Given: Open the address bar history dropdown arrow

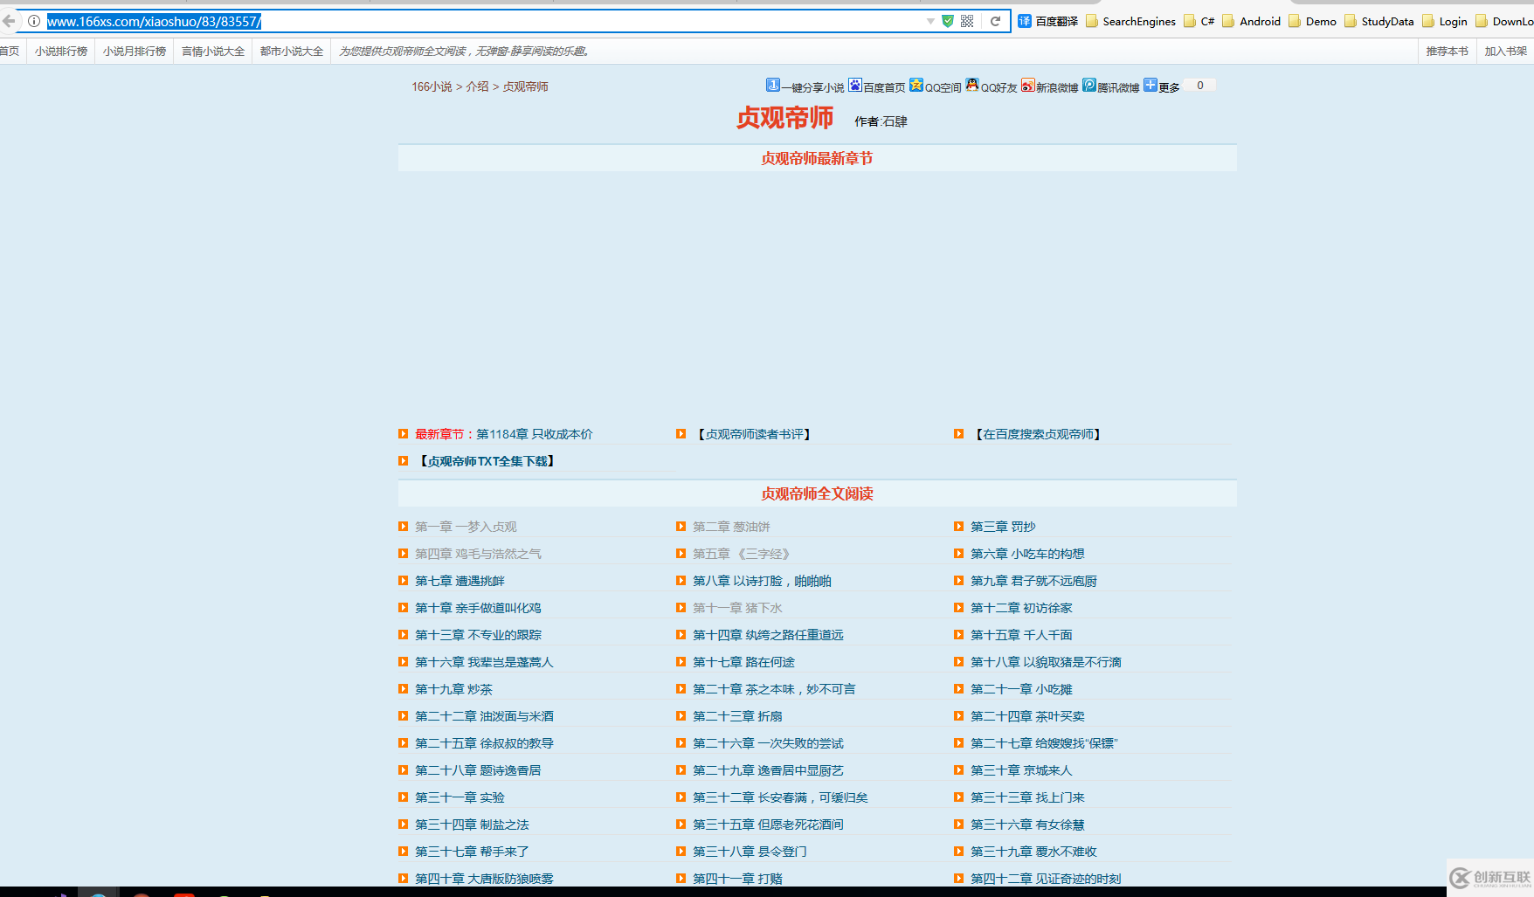Looking at the screenshot, I should pos(929,20).
